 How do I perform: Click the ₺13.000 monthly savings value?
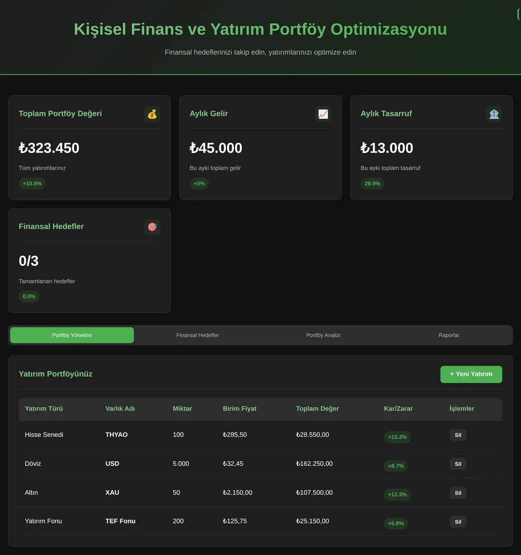[x=387, y=148]
